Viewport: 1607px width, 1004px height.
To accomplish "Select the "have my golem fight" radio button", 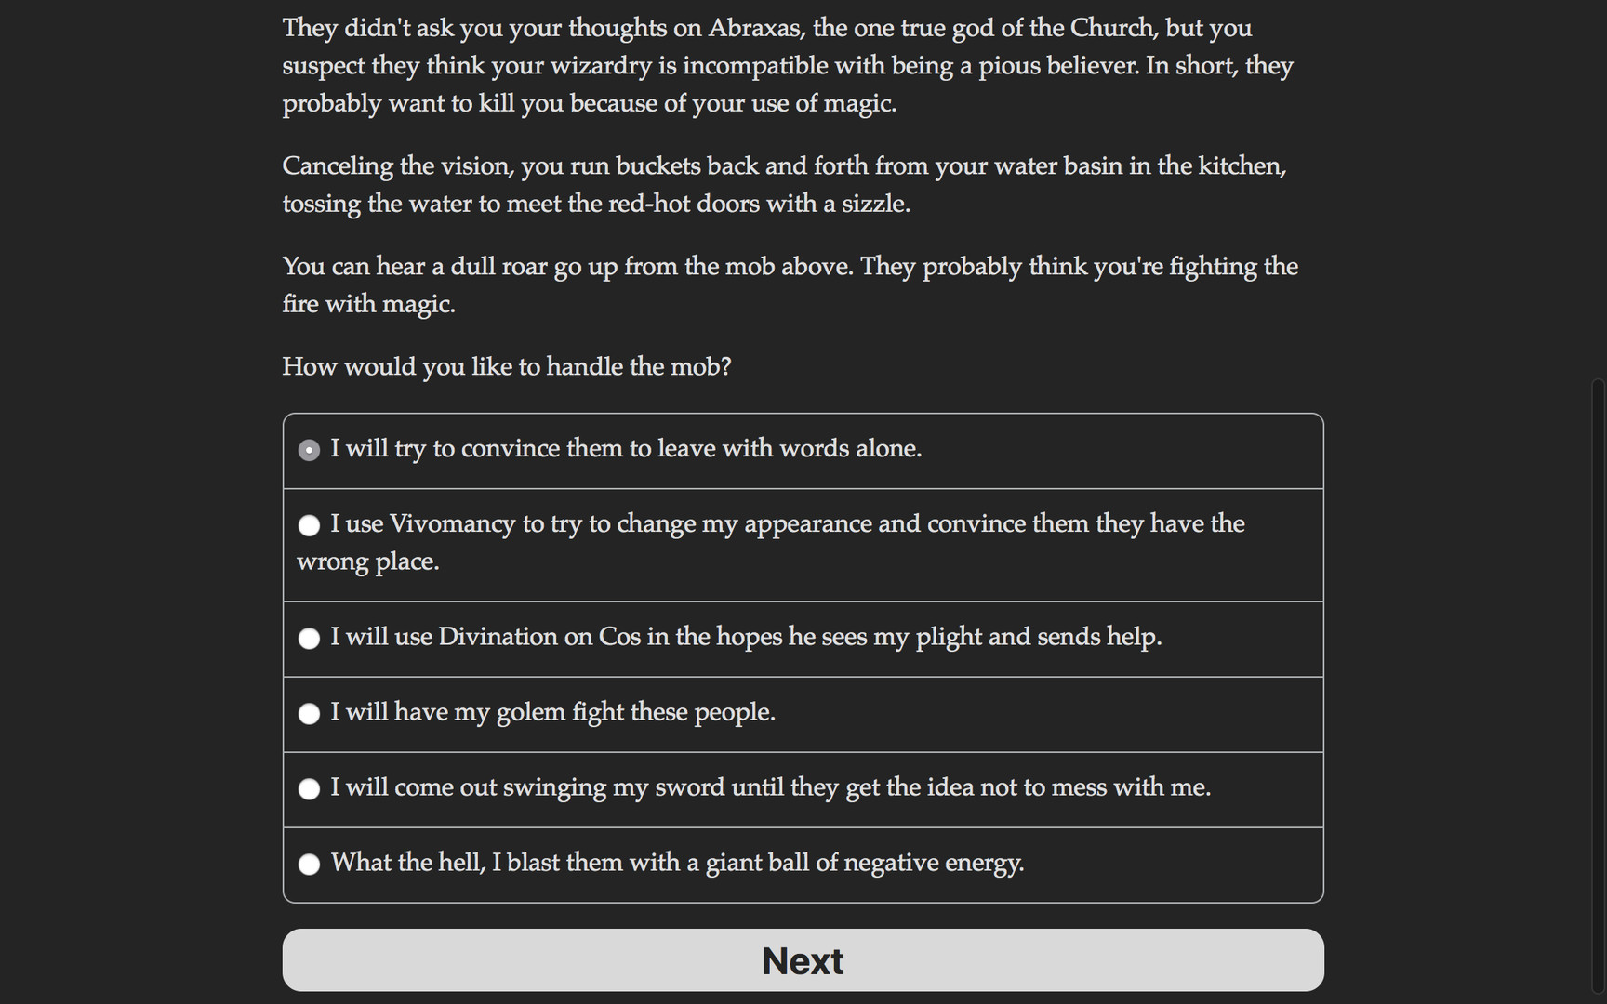I will click(x=308, y=714).
